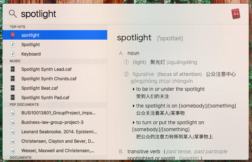Click preference icon next to Spotlight result
This screenshot has height=162, width=252.
point(13,44)
